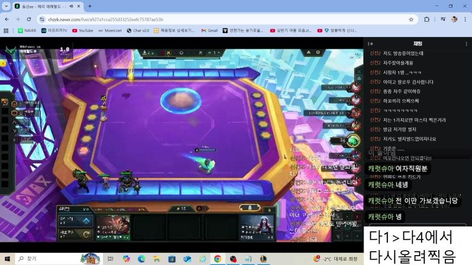The width and height of the screenshot is (472, 265).
Task: Click the 채팅 chat panel header
Action: pos(418,44)
